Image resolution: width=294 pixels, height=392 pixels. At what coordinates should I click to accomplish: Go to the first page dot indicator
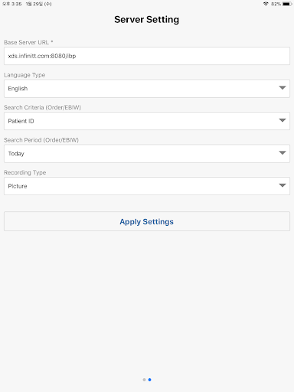pyautogui.click(x=144, y=380)
